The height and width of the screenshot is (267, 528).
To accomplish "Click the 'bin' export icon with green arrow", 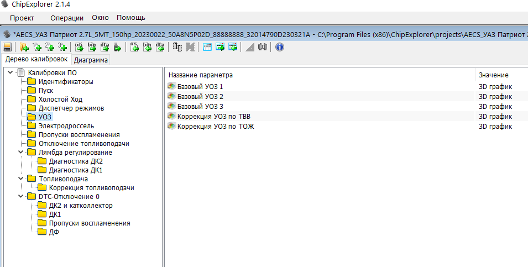I will [x=92, y=47].
